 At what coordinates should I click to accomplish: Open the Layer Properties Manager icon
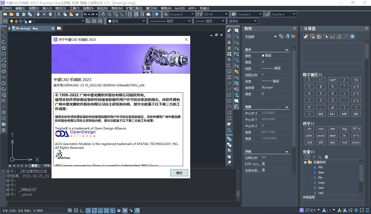[5, 21]
